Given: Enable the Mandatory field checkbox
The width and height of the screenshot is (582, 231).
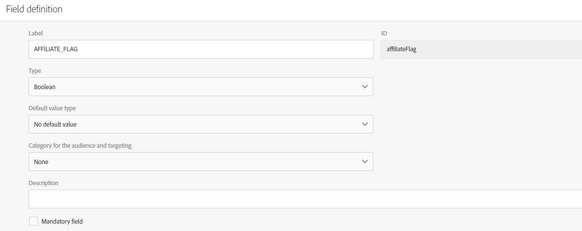Looking at the screenshot, I should [x=33, y=222].
